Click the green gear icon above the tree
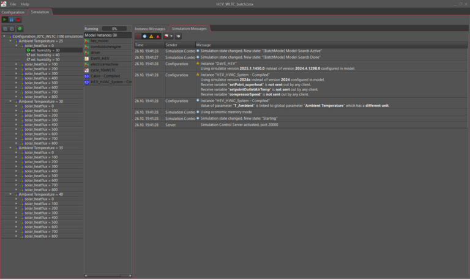Viewport: 470px width, 280px height. click(x=20, y=29)
